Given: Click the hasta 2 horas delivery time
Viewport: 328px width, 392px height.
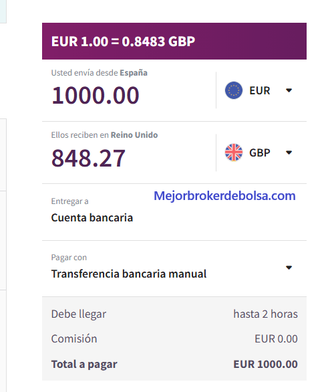Looking at the screenshot, I should coord(266,314).
